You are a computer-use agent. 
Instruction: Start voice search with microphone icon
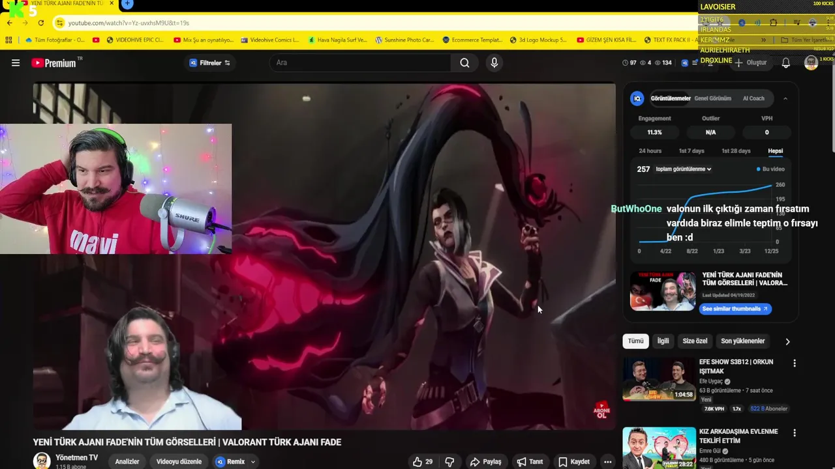point(494,63)
